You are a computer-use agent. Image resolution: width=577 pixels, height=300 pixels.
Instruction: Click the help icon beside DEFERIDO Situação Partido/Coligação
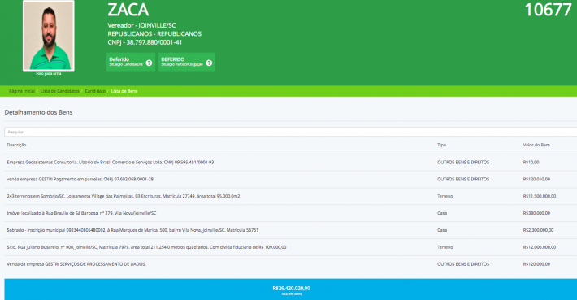coord(209,63)
